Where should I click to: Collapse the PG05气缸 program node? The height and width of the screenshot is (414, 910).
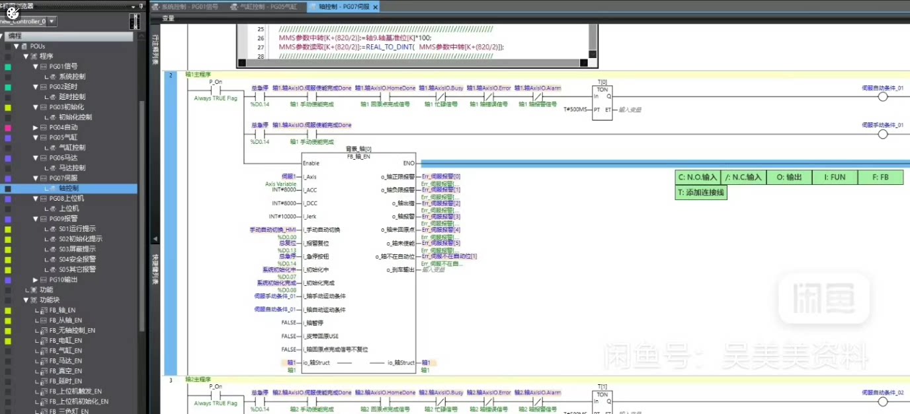(36, 137)
